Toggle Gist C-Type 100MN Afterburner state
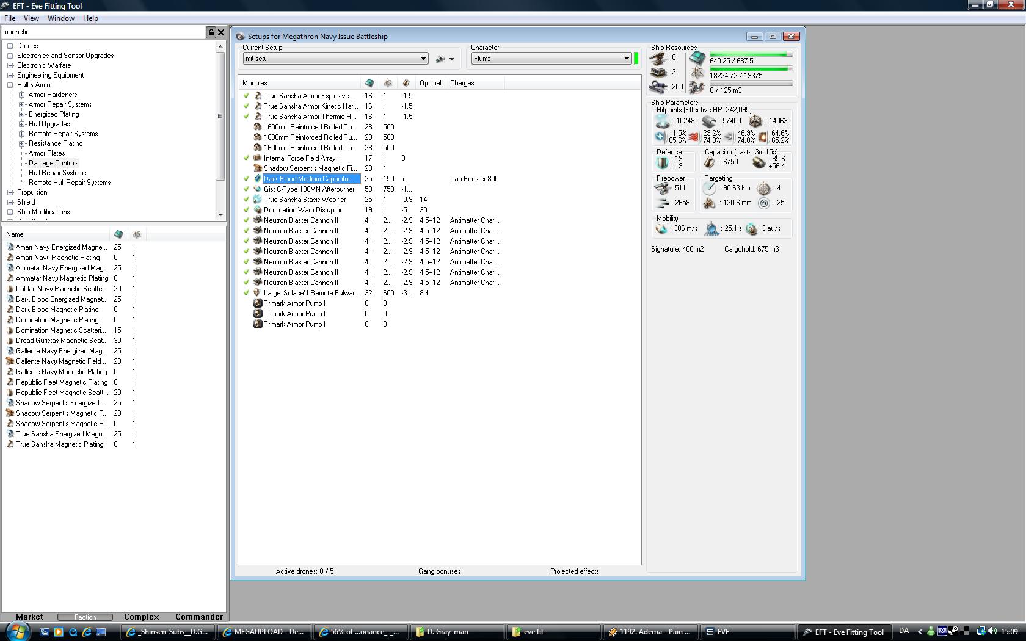The height and width of the screenshot is (641, 1026). (246, 189)
